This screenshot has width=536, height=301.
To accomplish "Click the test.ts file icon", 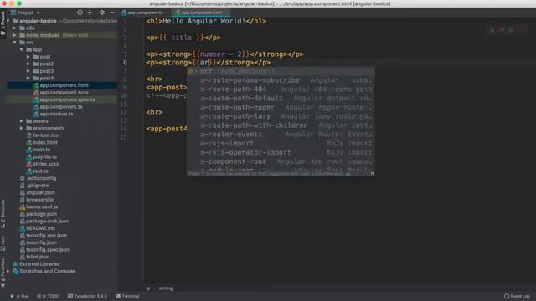I will (29, 171).
